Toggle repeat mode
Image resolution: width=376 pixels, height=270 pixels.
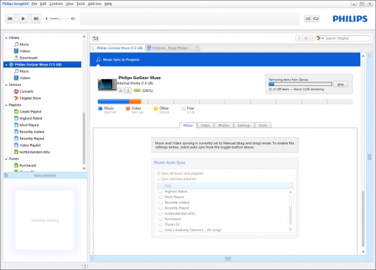point(316,18)
